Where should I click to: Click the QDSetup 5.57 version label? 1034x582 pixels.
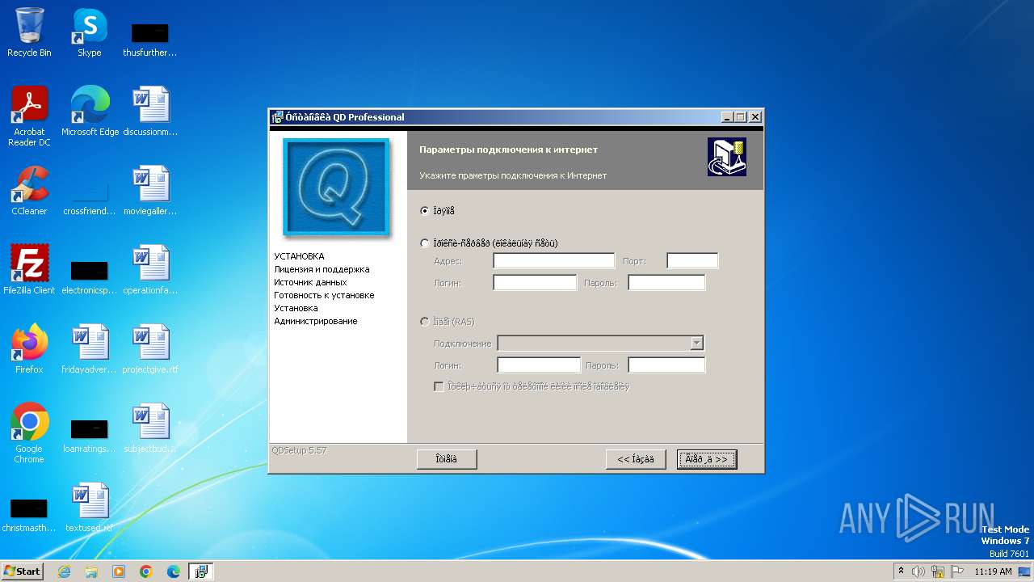click(299, 450)
